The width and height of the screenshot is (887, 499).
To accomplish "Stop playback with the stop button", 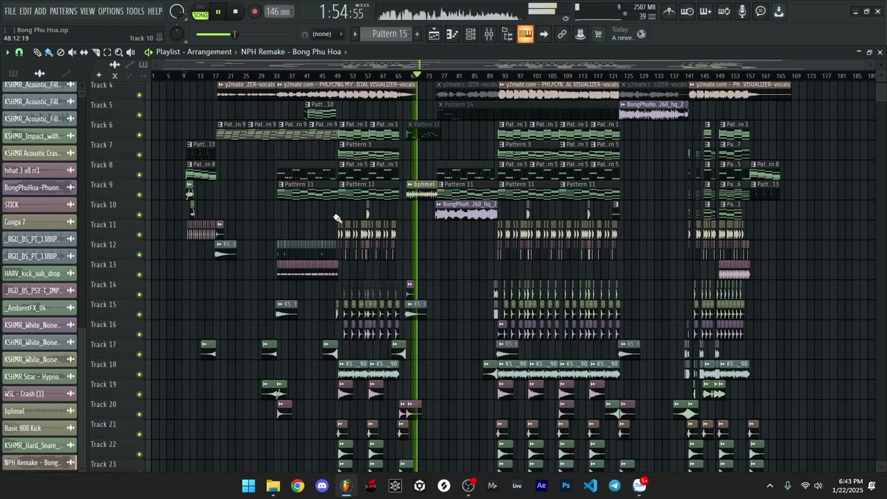I will coord(236,12).
